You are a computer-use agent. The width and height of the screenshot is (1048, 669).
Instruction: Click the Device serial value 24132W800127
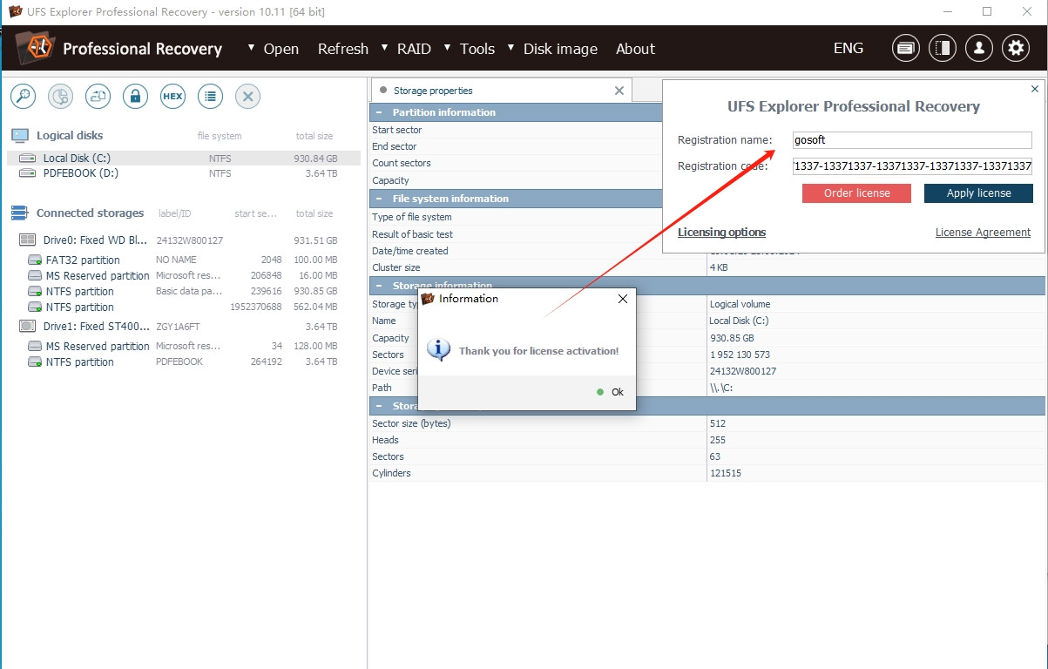(743, 371)
